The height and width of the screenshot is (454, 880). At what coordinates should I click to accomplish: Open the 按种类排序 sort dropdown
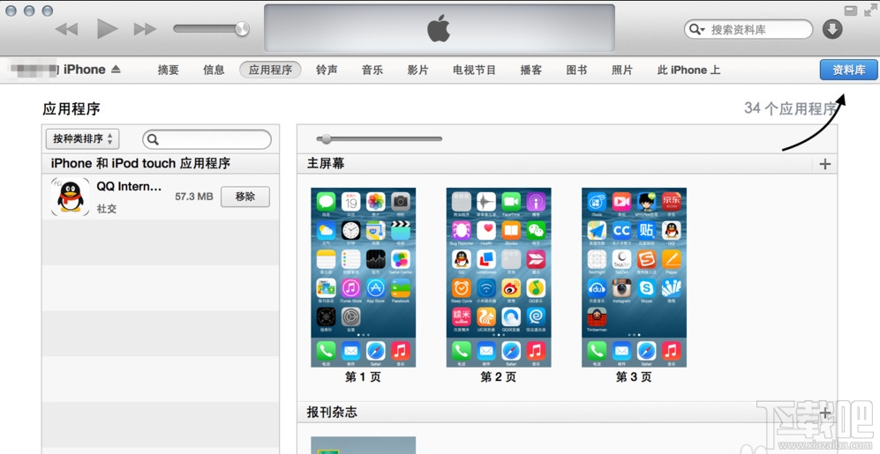click(x=82, y=138)
